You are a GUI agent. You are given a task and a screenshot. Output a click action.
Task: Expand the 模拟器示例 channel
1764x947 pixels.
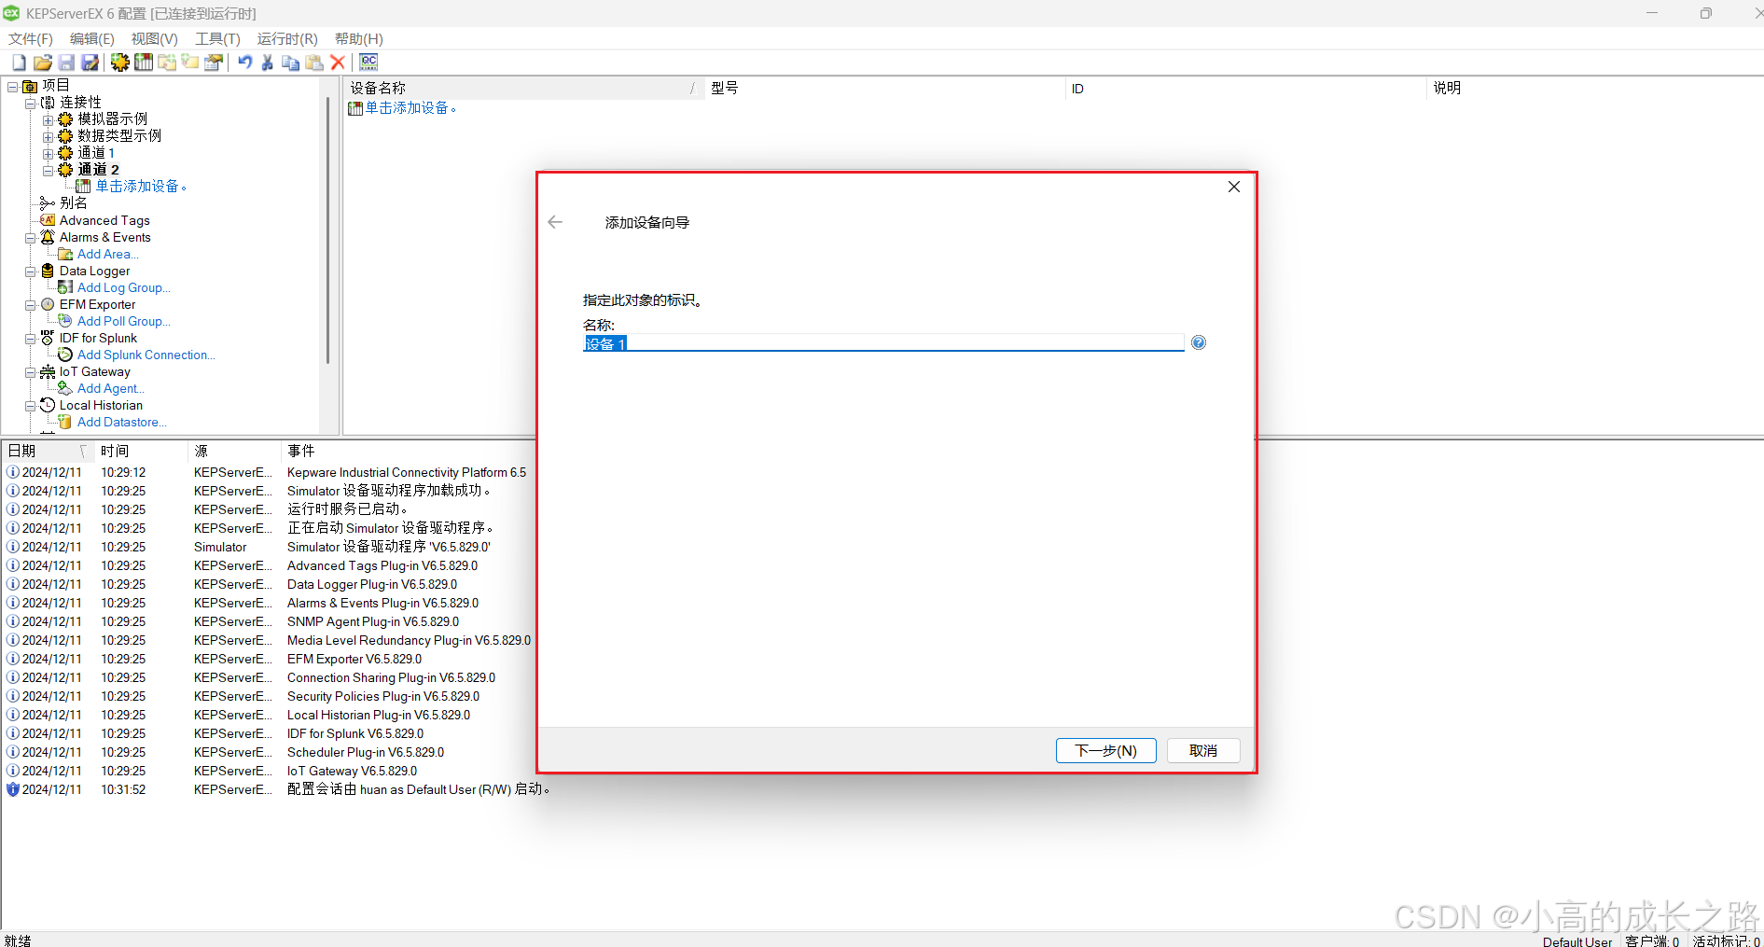49,119
